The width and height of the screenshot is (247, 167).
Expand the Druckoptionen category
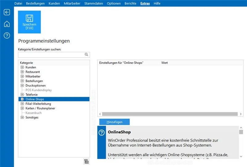tap(22, 86)
